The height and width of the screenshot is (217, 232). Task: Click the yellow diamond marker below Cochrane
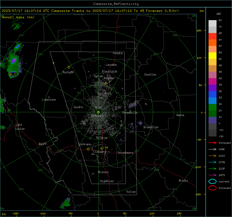pos(88,149)
